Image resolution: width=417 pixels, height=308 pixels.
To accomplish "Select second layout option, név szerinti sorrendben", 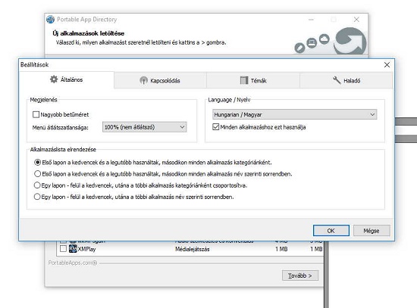I will point(37,174).
